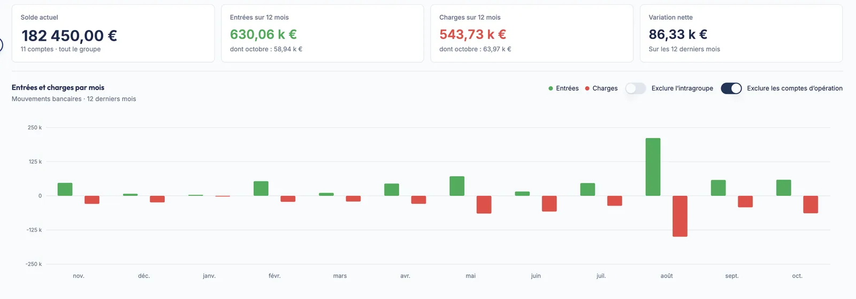Click the Entrées legend label
The width and height of the screenshot is (856, 299).
pos(567,88)
